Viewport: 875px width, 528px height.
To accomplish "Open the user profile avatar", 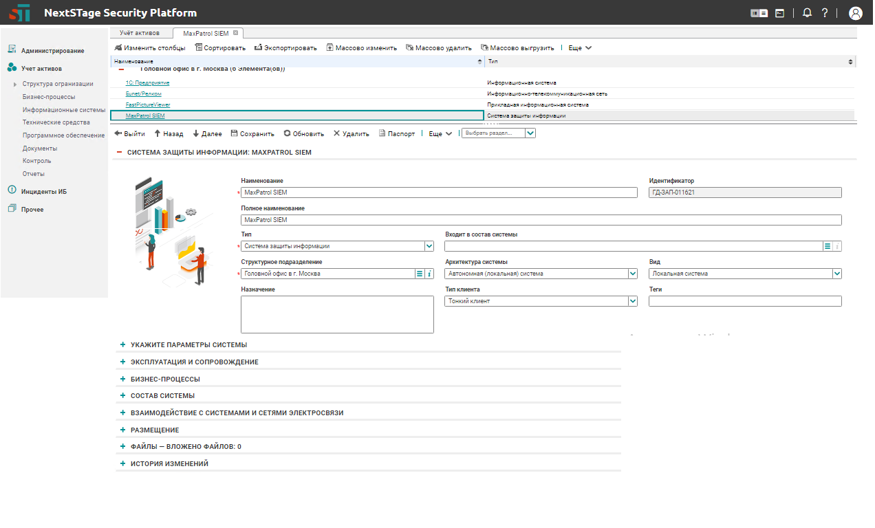I will pyautogui.click(x=855, y=13).
